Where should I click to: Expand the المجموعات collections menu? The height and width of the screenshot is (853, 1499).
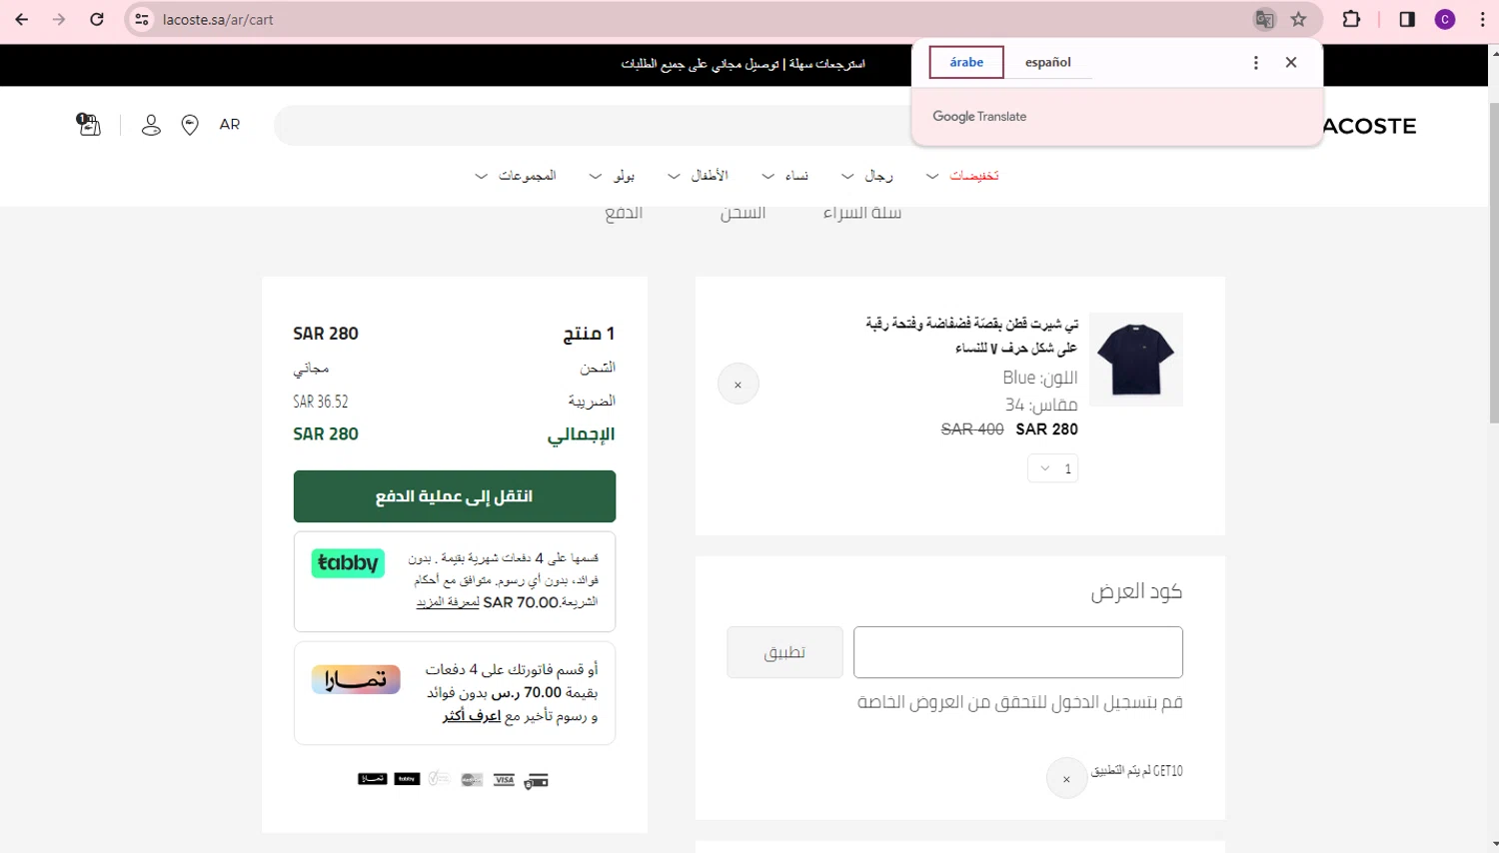(515, 176)
